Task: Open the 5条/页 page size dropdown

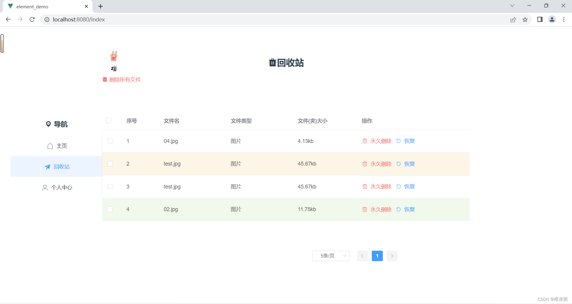Action: point(330,256)
